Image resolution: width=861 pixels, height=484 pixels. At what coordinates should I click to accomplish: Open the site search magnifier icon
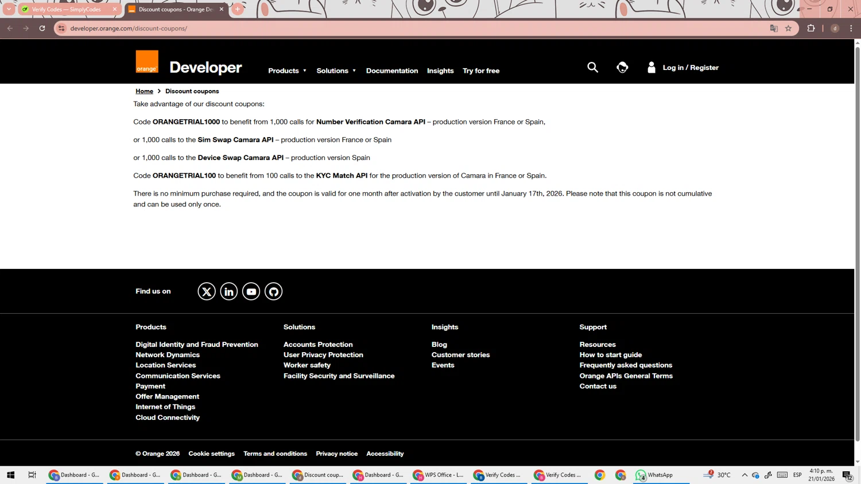592,68
